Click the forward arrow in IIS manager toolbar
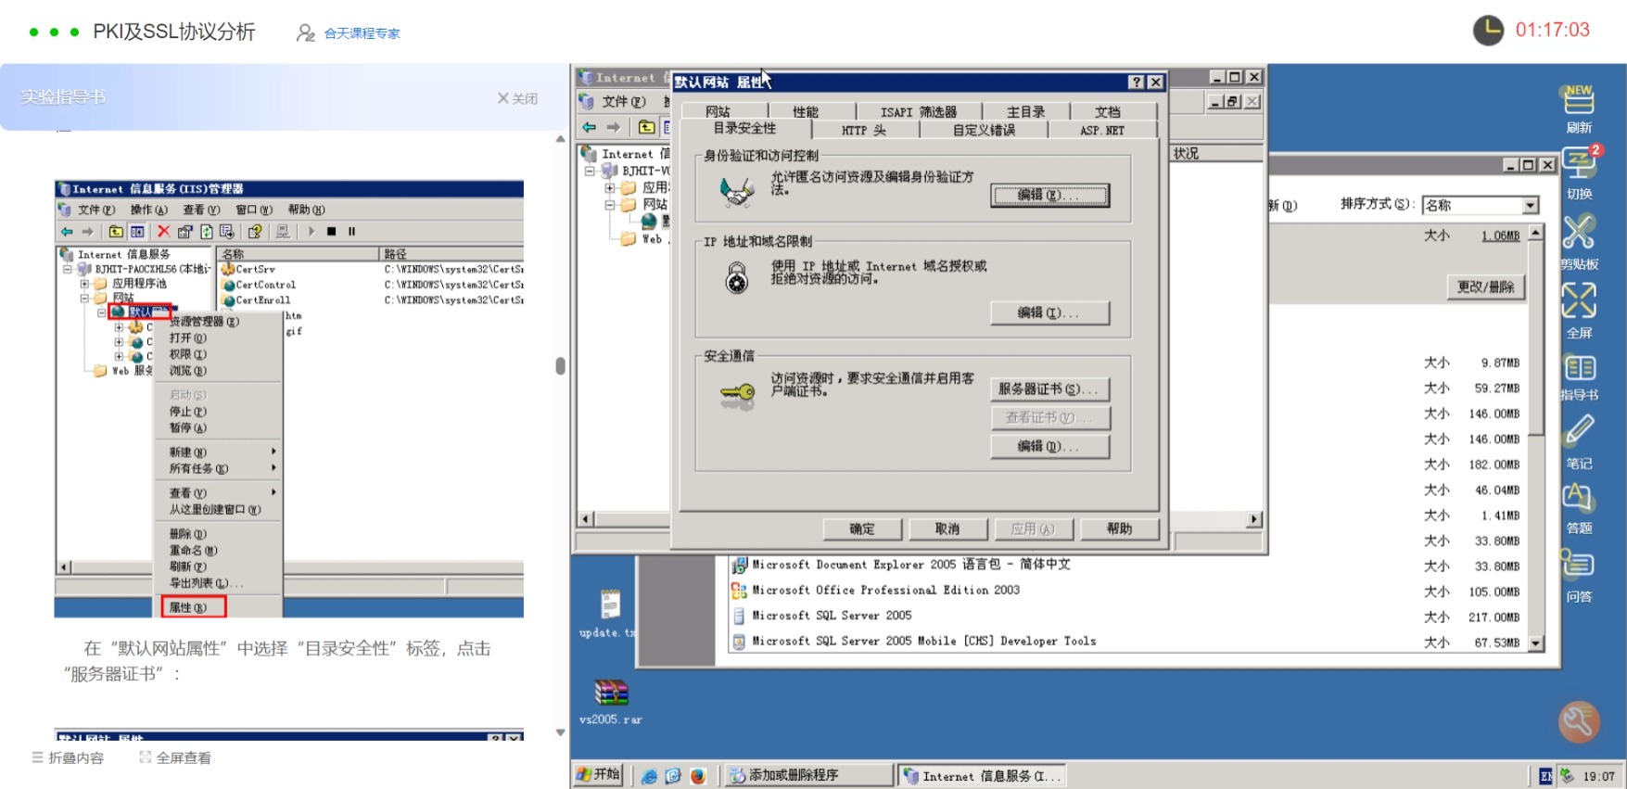Screen dimensions: 1627x789 click(613, 127)
